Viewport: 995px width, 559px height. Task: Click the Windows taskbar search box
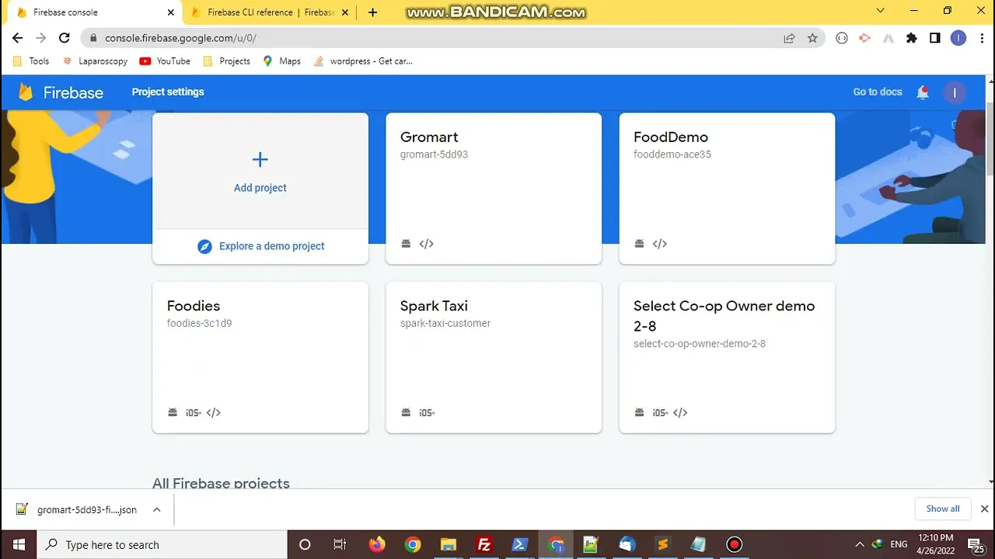tap(162, 544)
